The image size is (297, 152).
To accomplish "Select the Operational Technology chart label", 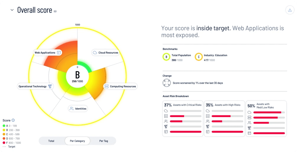I will tap(35, 86).
